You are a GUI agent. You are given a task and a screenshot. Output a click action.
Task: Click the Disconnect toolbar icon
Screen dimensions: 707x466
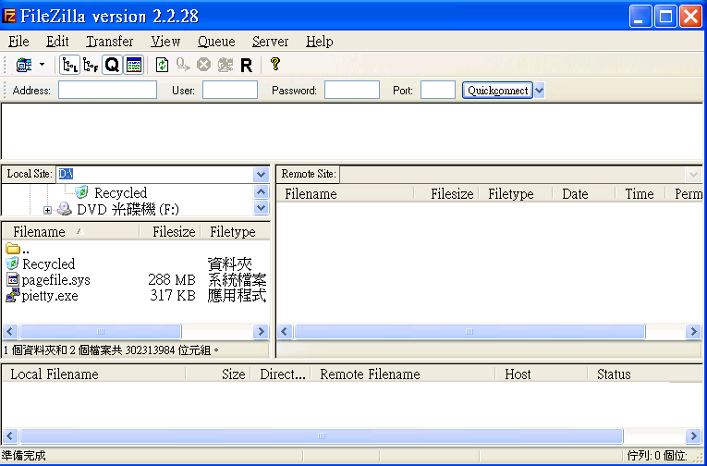point(225,65)
